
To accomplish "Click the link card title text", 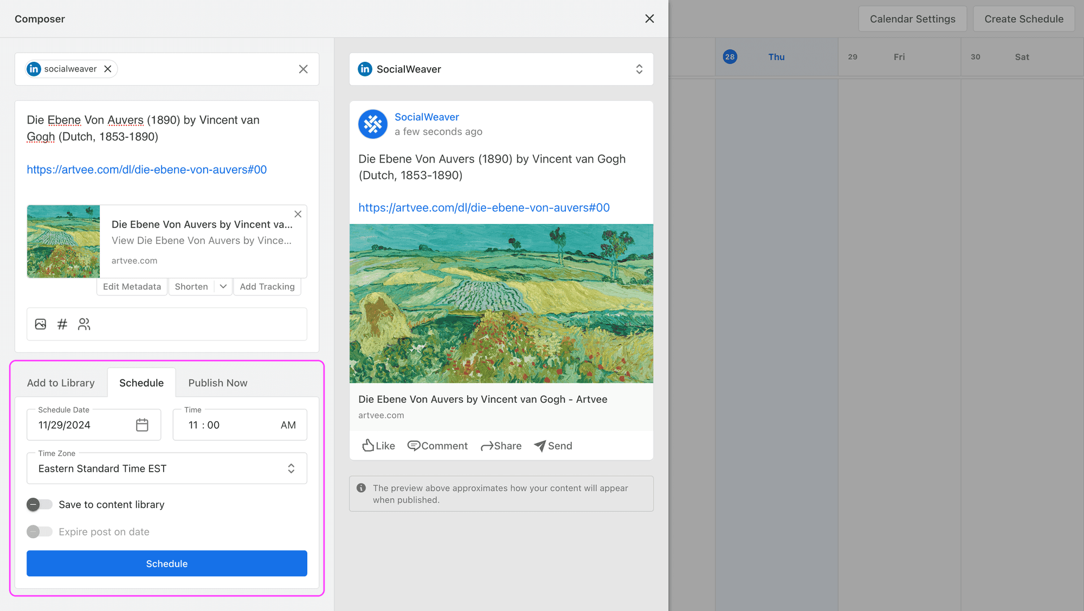I will (202, 224).
